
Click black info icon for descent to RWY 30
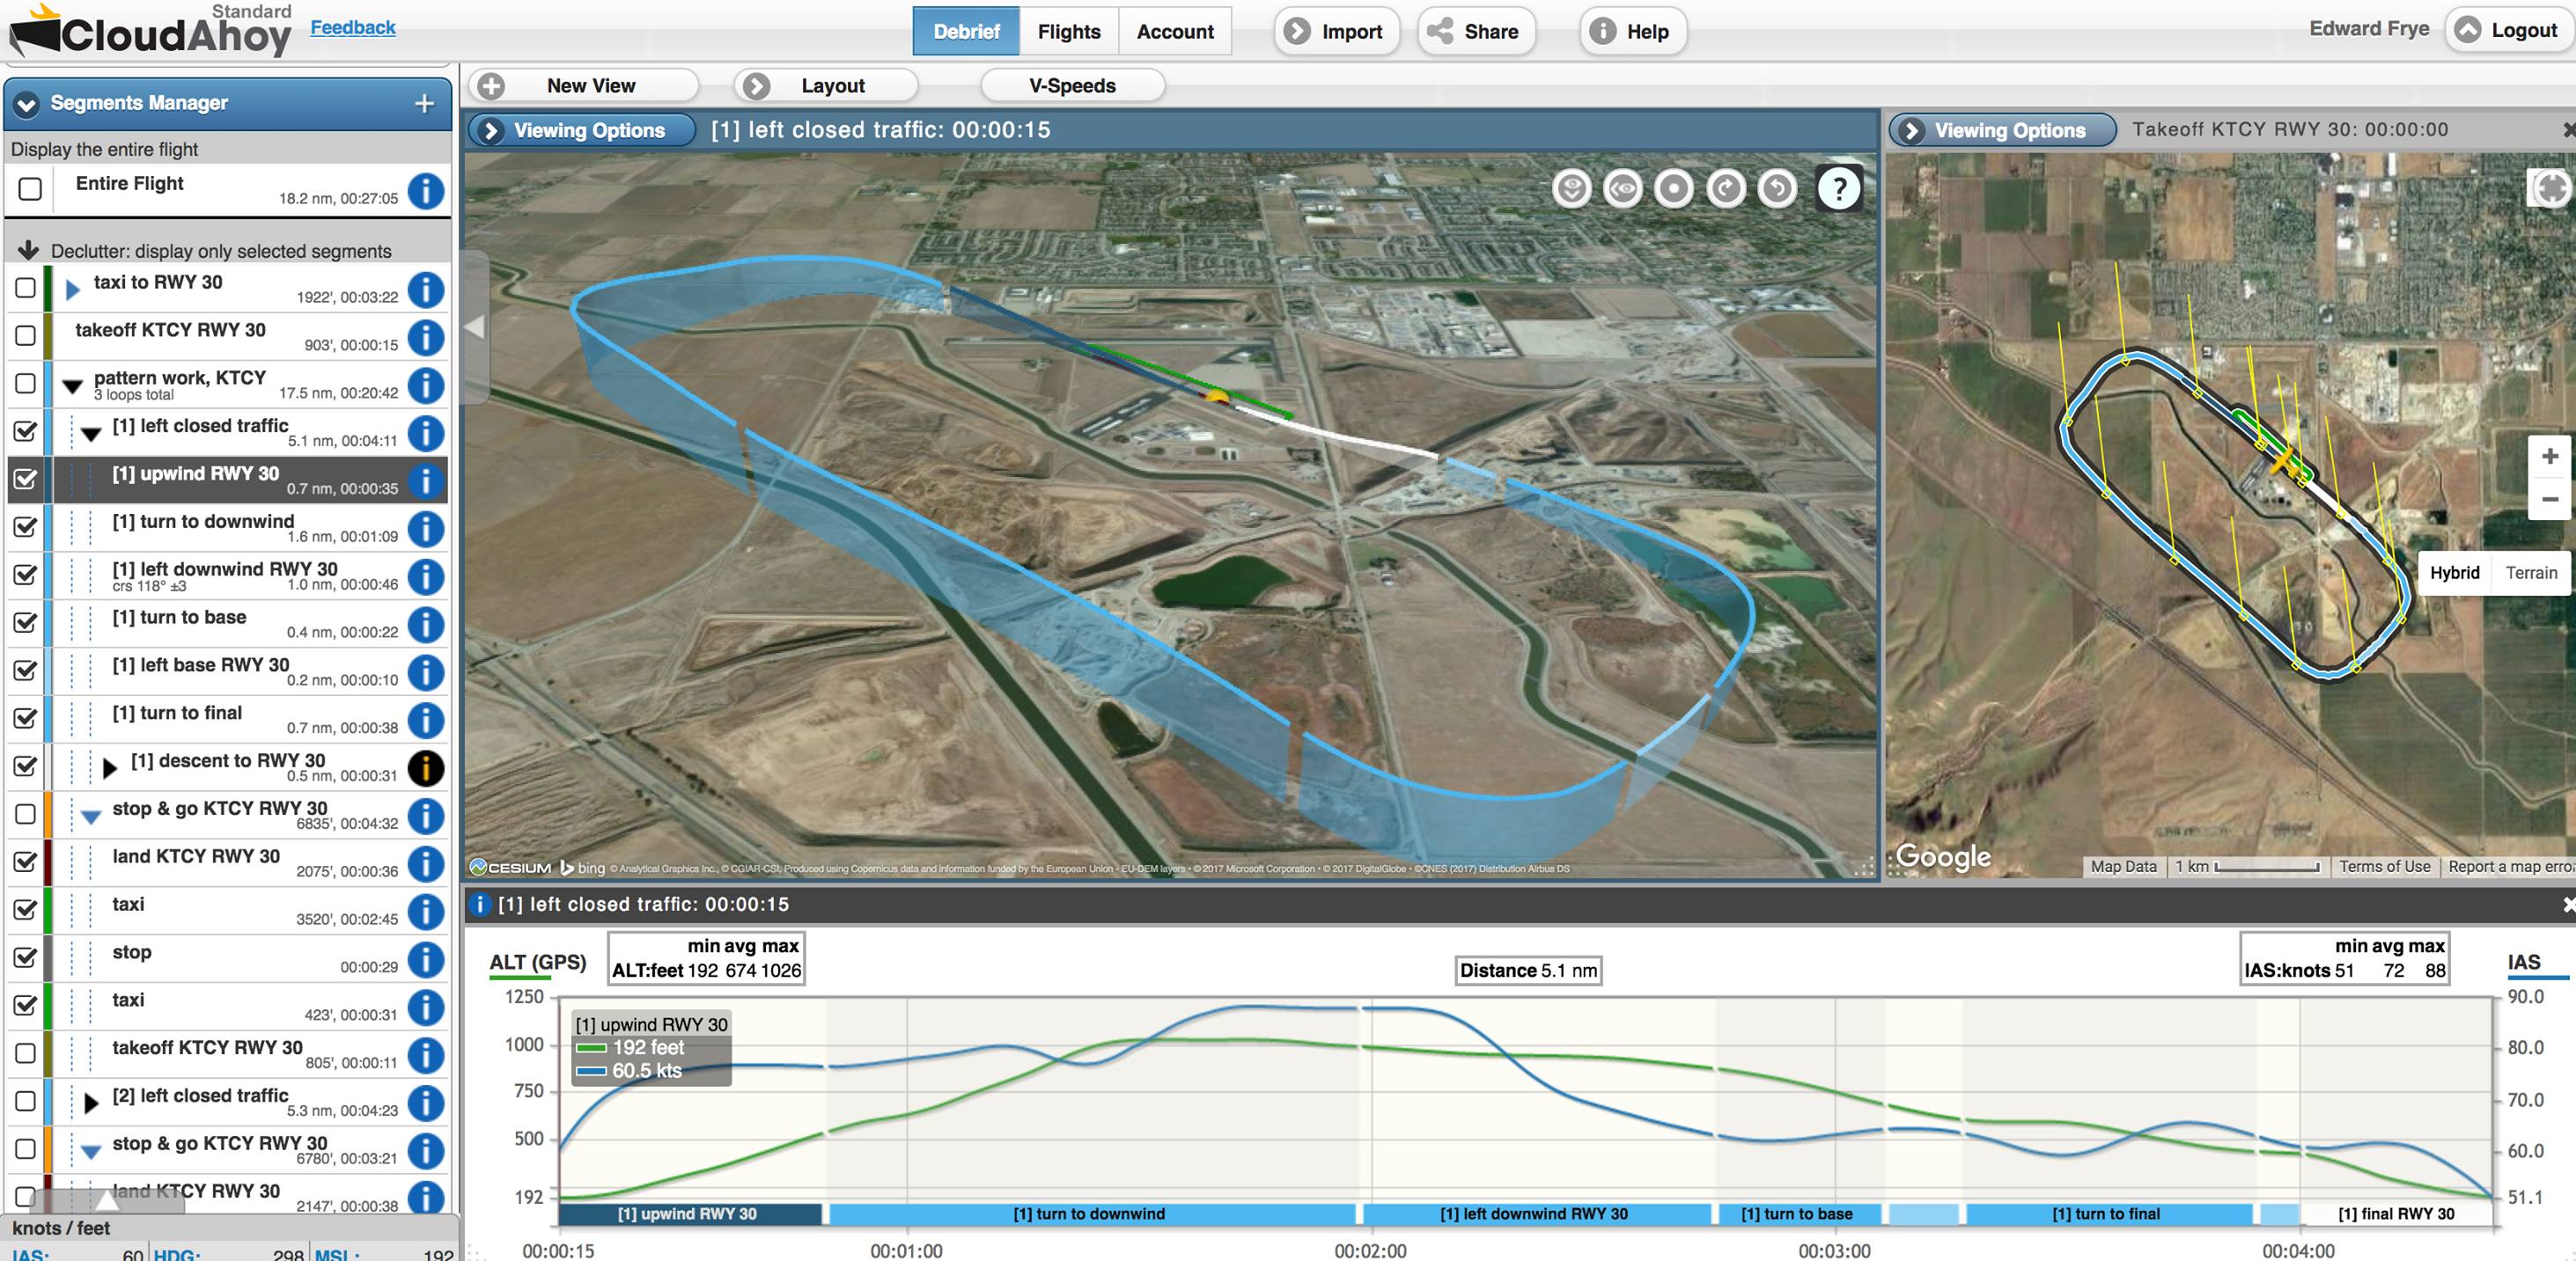click(426, 768)
